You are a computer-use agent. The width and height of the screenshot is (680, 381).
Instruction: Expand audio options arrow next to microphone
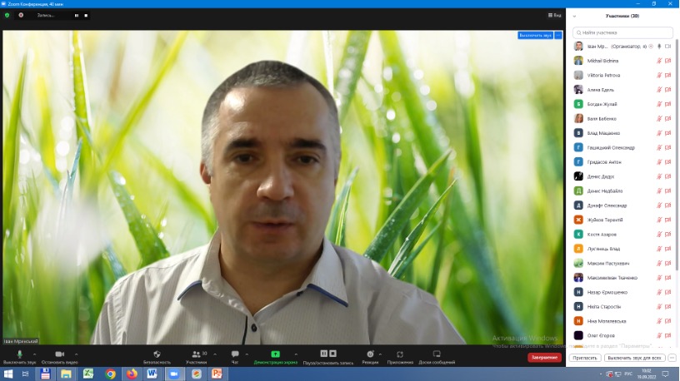click(x=35, y=354)
